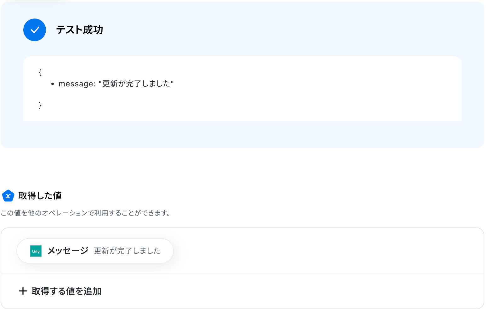Click the blue checkmark success icon
488x311 pixels.
pos(35,30)
